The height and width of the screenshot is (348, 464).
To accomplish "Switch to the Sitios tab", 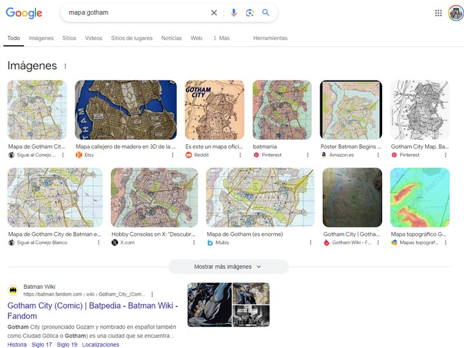I will click(69, 38).
